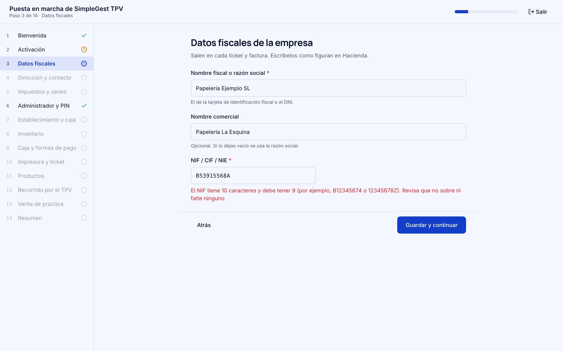Click the status circle next to Inventario

(84, 134)
